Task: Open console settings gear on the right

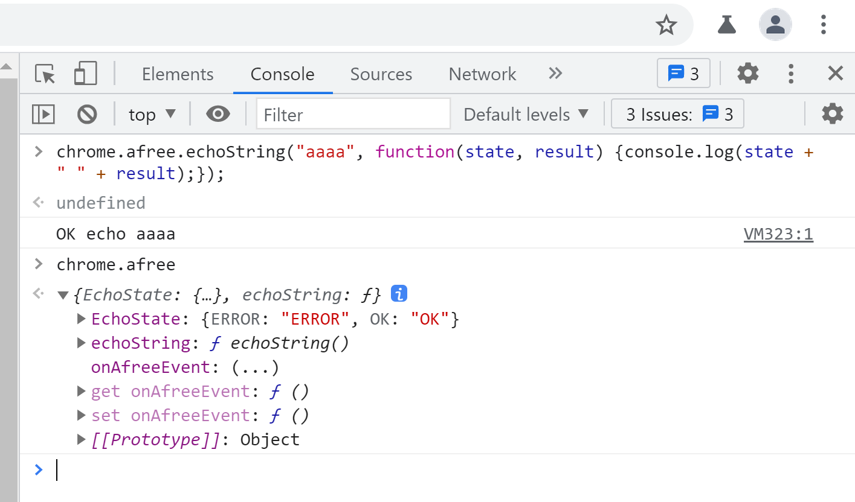Action: [832, 113]
